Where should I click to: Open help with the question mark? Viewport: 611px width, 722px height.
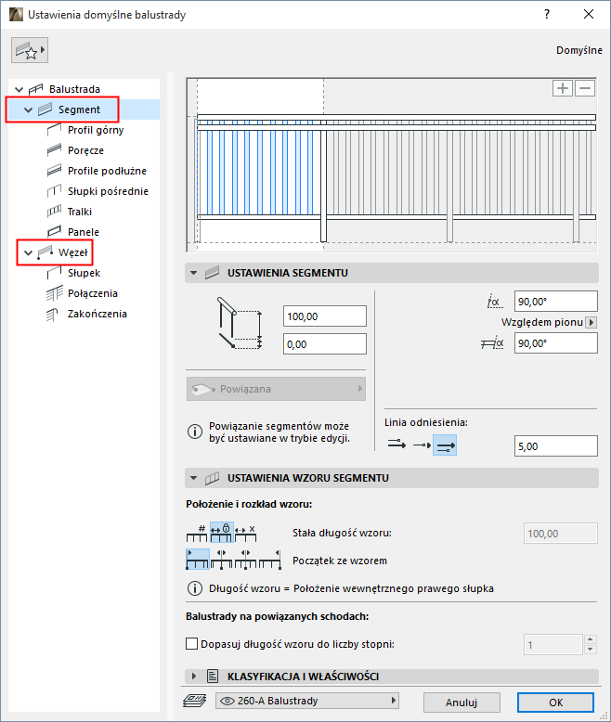[547, 14]
